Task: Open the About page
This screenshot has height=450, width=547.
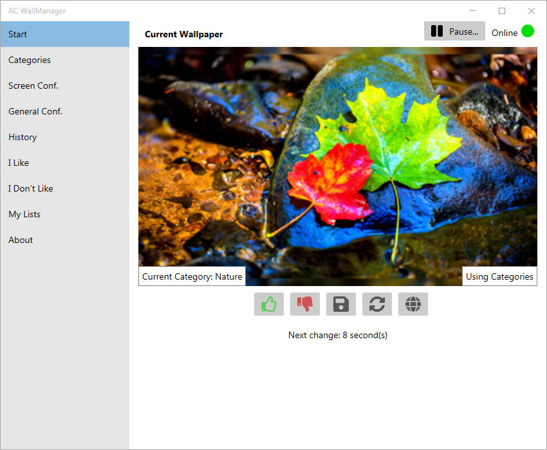Action: tap(64, 240)
